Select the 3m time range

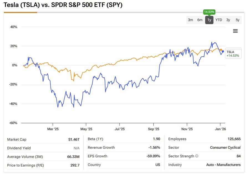(190, 20)
